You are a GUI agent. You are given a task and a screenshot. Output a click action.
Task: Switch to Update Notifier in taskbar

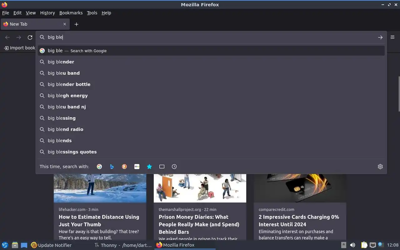tap(51, 245)
